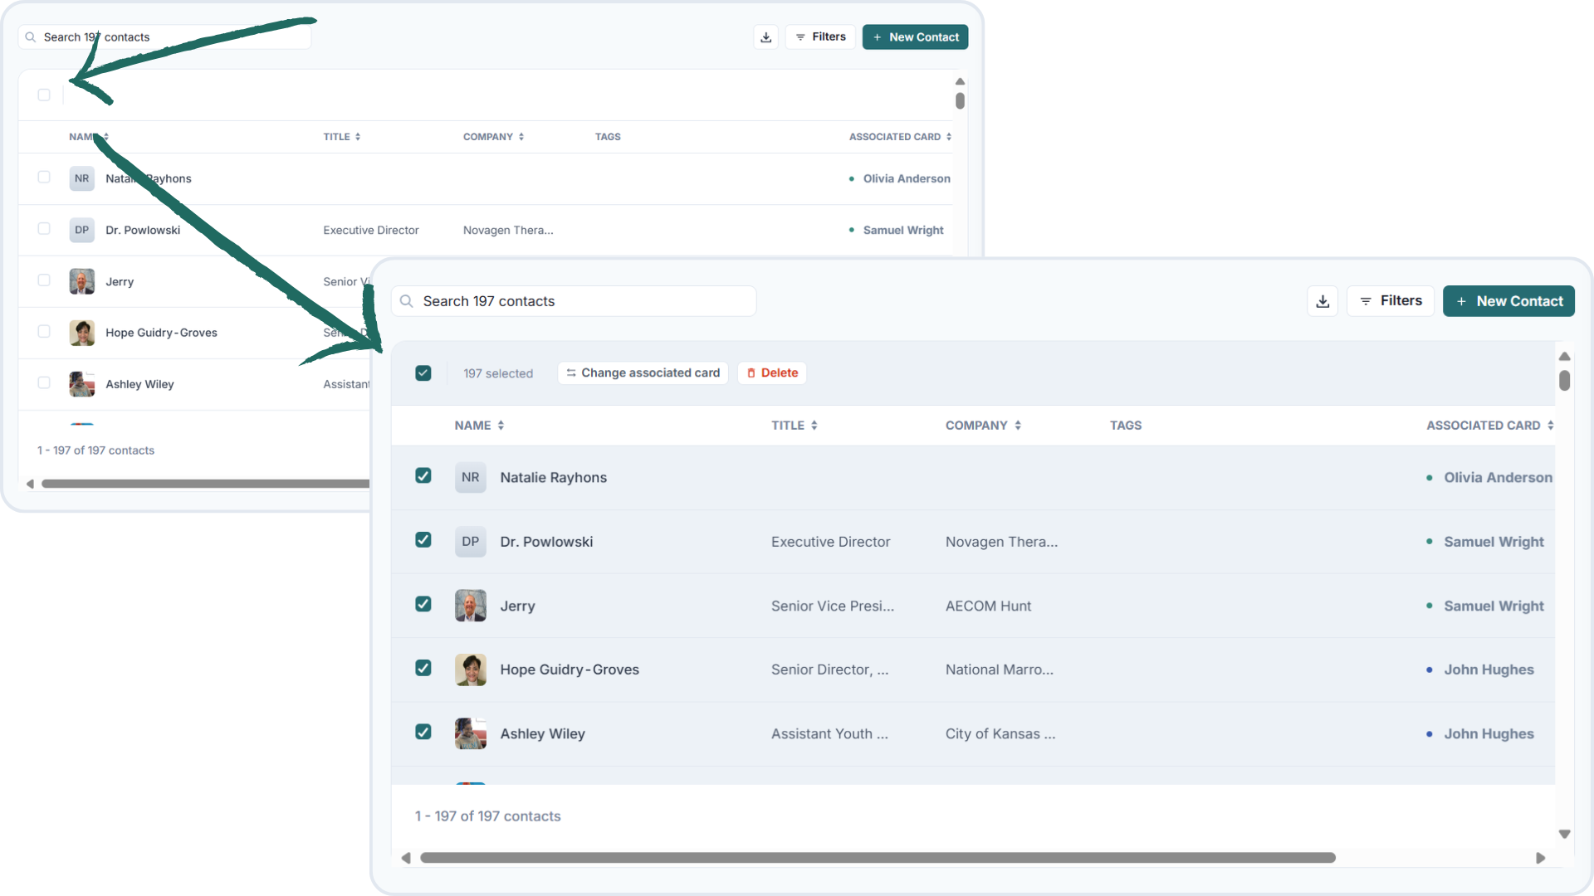Click Novagen Thera... company in front panel
The image size is (1594, 896).
tap(1001, 542)
